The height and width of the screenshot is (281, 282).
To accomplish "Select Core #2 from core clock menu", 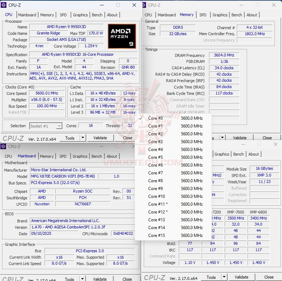I will (173, 134).
